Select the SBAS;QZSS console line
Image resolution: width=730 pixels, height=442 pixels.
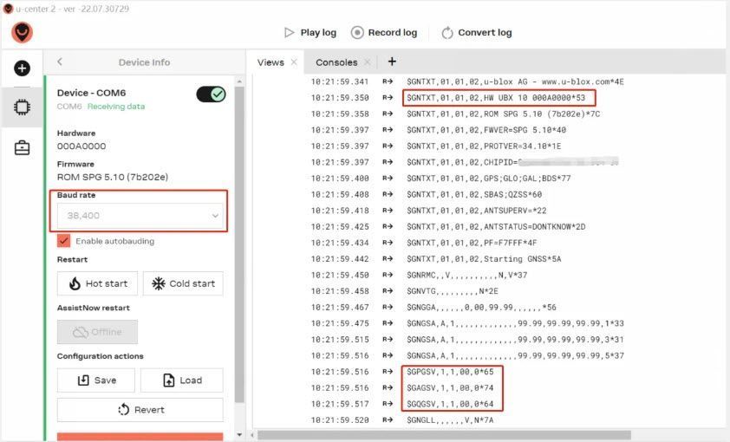click(474, 194)
